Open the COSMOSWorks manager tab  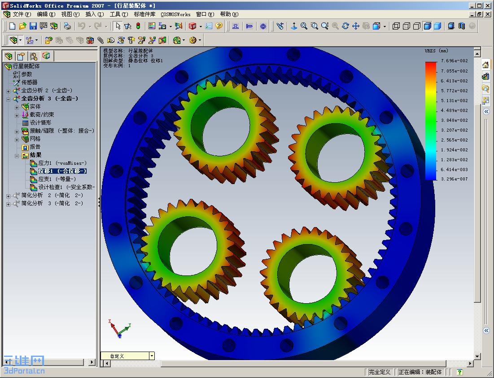tap(47, 56)
